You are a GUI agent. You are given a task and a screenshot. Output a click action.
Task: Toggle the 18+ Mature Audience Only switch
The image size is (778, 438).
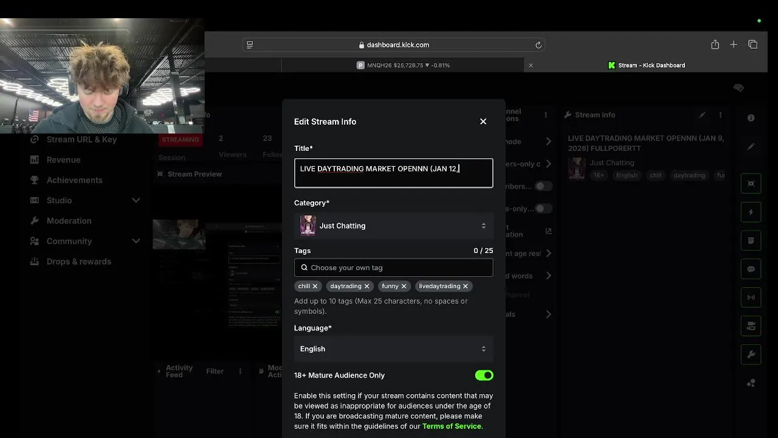click(x=484, y=375)
